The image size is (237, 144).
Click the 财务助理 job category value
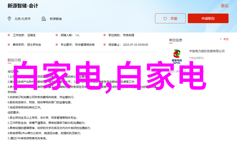coord(129,35)
